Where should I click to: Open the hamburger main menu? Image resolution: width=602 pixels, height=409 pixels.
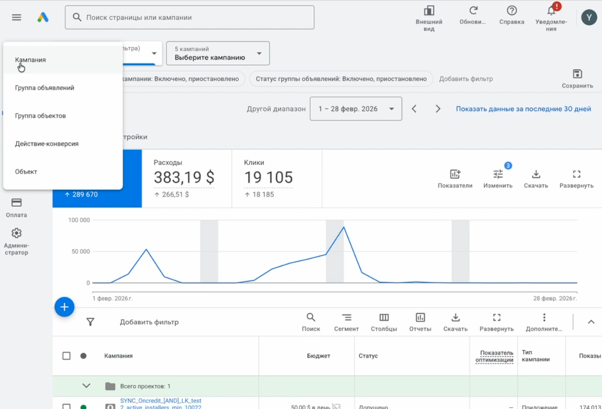(x=16, y=17)
